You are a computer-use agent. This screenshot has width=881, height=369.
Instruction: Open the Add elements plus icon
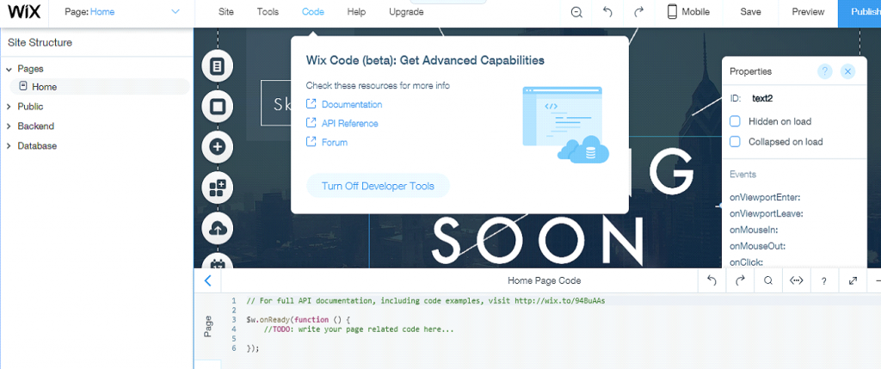pyautogui.click(x=217, y=147)
